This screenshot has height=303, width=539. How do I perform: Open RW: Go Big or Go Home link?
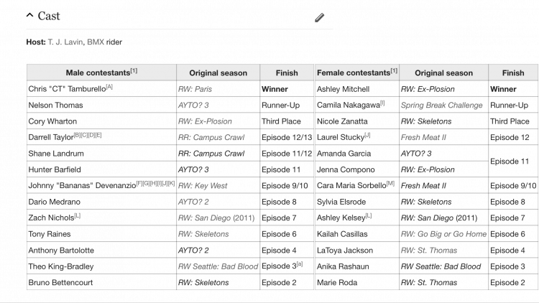pos(443,234)
